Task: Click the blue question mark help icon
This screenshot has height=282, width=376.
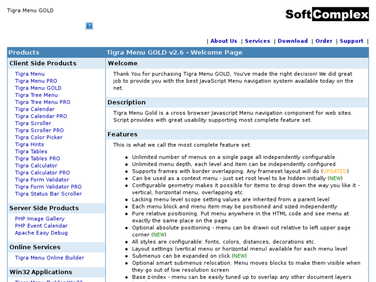Action: pos(89,26)
